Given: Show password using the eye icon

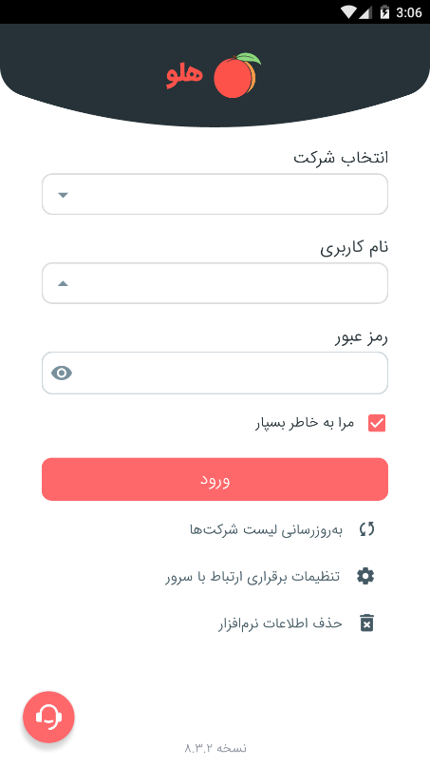Looking at the screenshot, I should 62,373.
